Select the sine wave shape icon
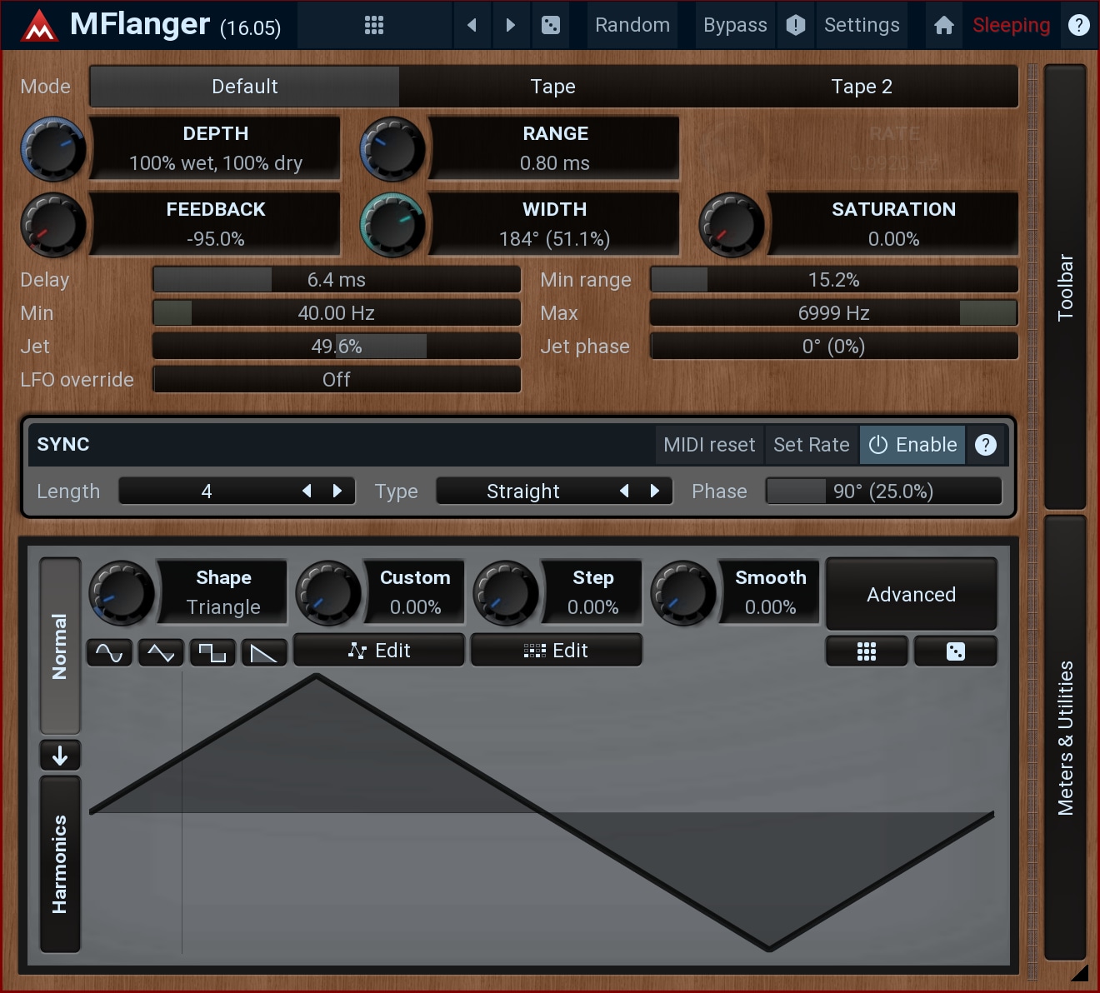 (109, 652)
